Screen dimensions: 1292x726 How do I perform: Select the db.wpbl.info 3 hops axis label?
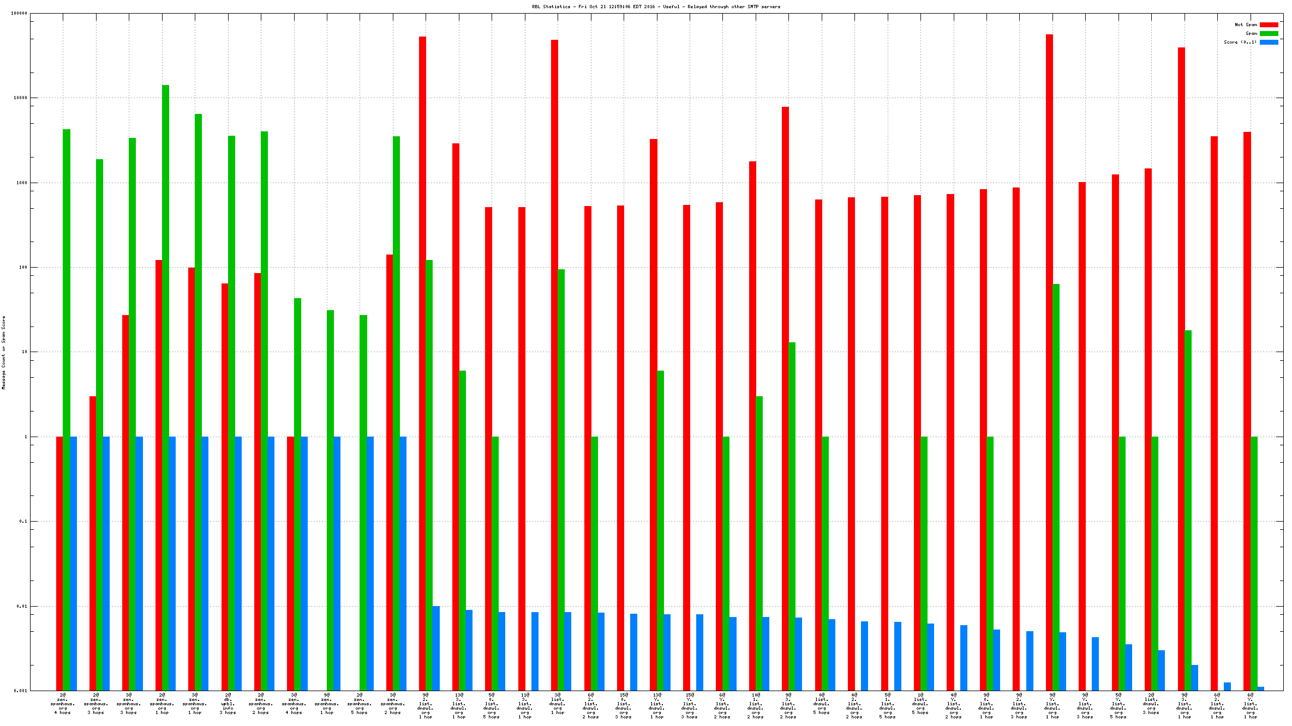click(x=228, y=704)
